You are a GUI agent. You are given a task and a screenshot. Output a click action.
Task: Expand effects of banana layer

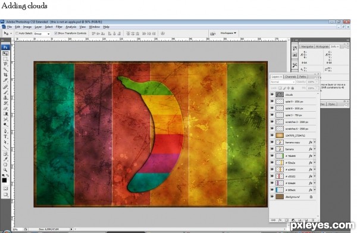[315, 149]
